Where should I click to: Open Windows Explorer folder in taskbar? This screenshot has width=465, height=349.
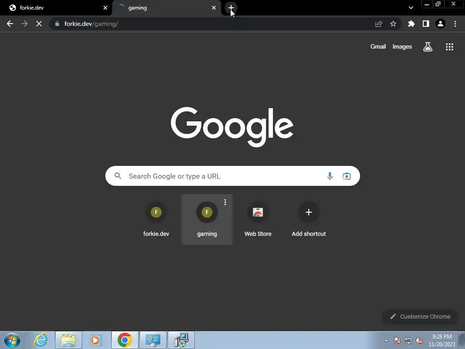[x=69, y=340]
